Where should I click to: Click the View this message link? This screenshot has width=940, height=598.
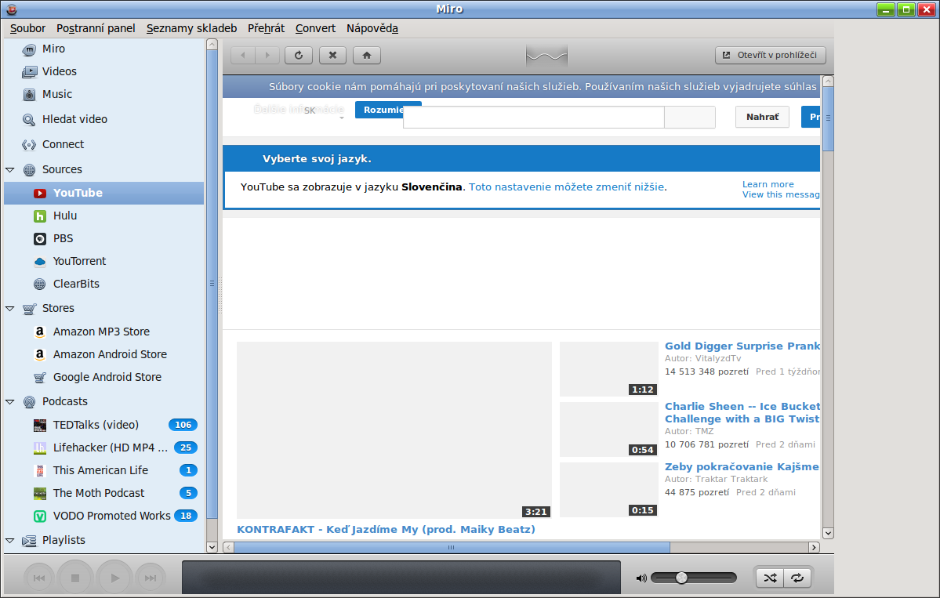coord(781,194)
